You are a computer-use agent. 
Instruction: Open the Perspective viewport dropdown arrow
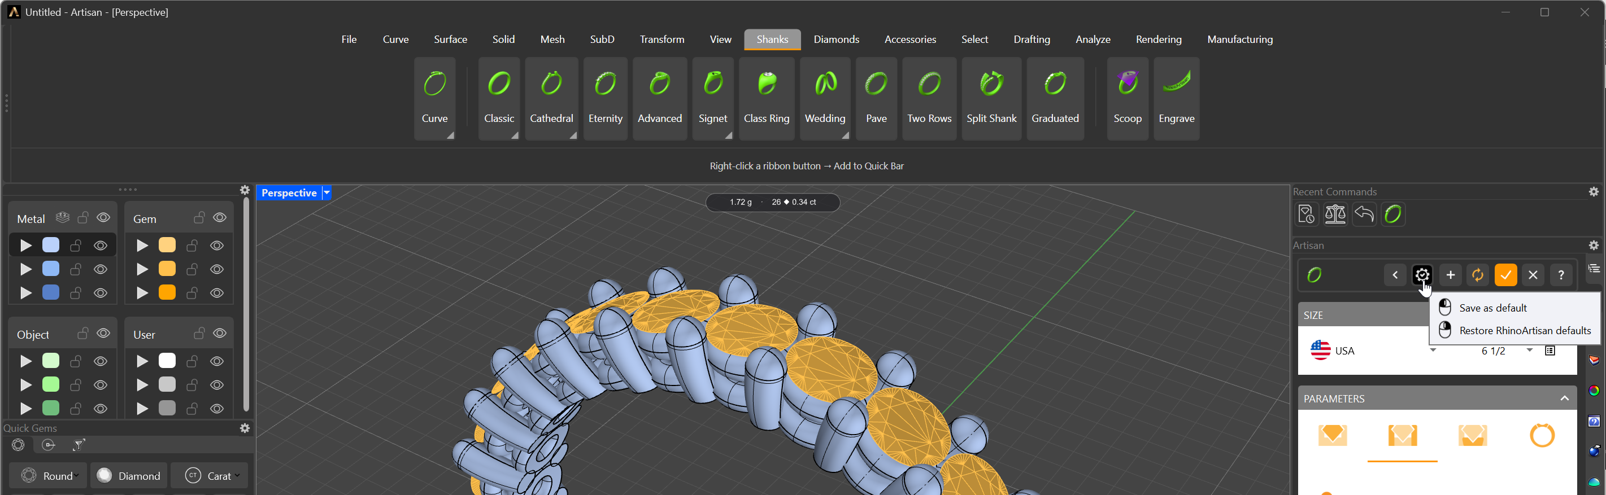[326, 193]
